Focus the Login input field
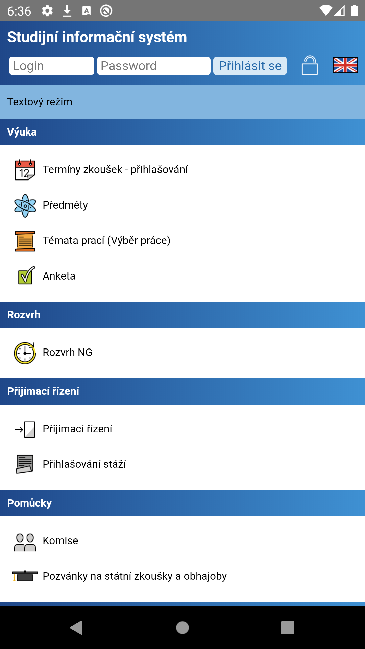365x649 pixels. point(51,66)
